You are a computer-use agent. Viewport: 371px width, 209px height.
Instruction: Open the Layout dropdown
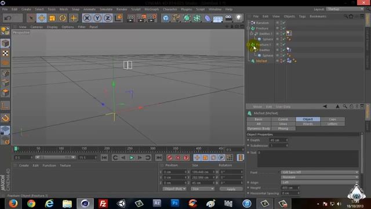click(345, 9)
